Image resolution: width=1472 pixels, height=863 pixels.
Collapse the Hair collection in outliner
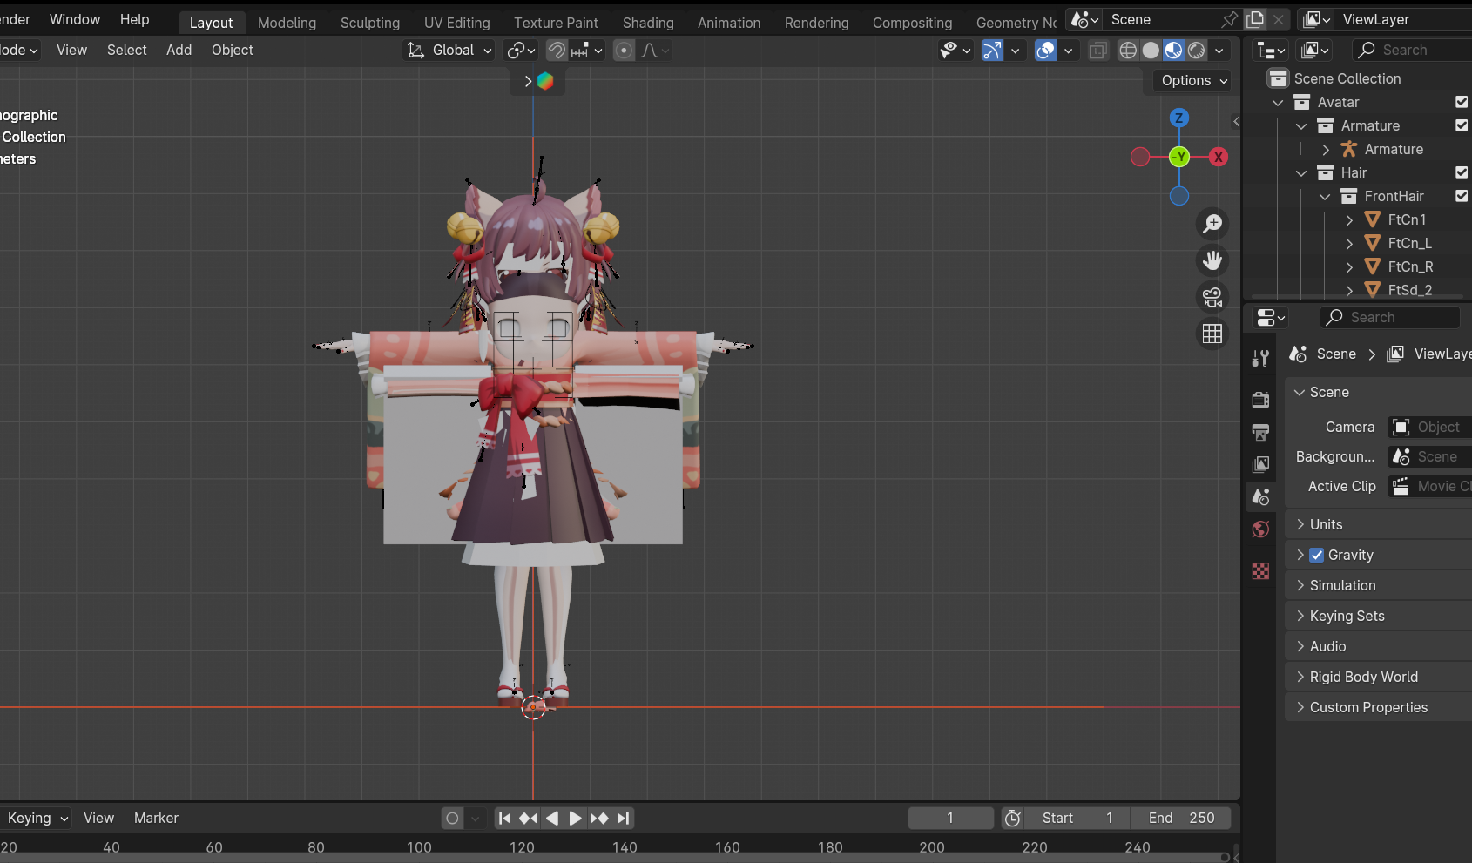point(1302,172)
